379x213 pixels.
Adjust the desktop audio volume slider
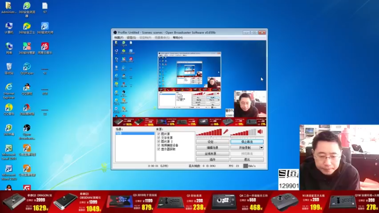pos(243,133)
